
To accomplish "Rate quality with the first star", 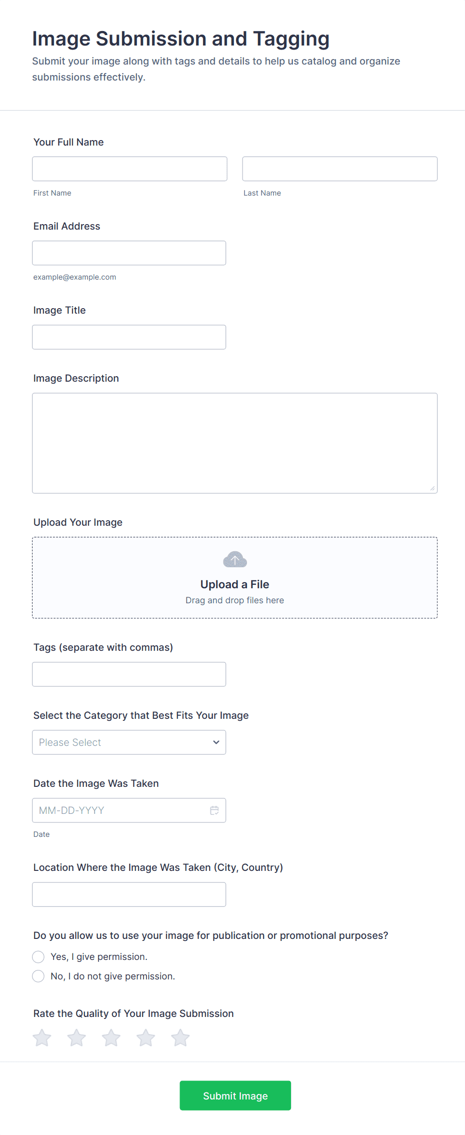I will coord(42,1038).
